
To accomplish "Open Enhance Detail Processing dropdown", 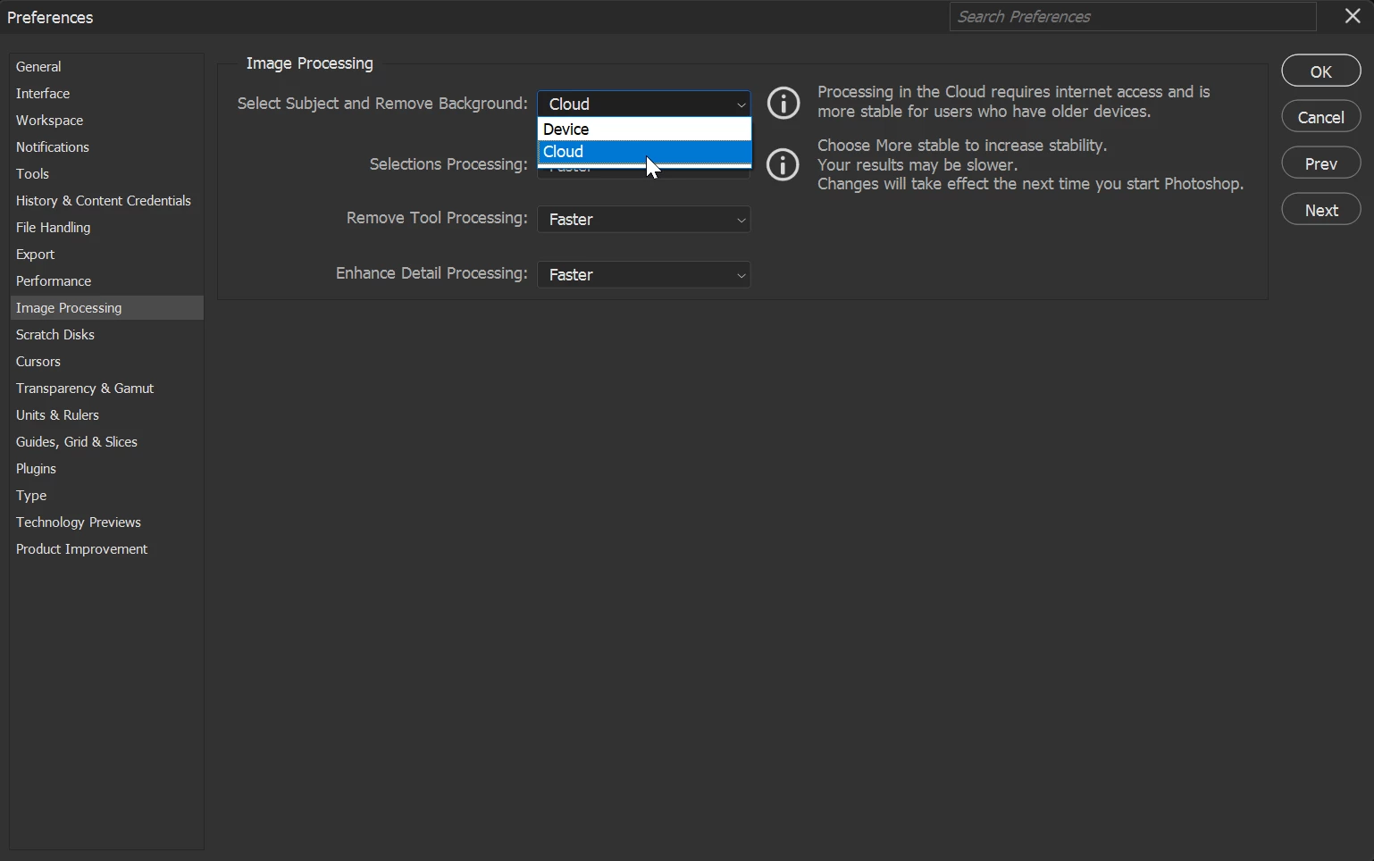I will pyautogui.click(x=644, y=275).
